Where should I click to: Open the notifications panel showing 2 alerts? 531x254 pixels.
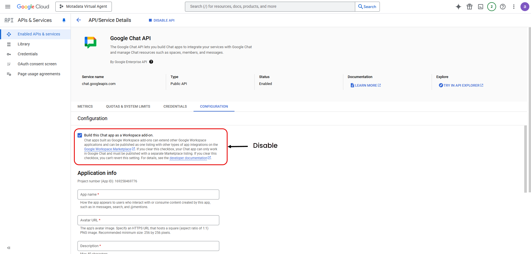click(x=492, y=6)
